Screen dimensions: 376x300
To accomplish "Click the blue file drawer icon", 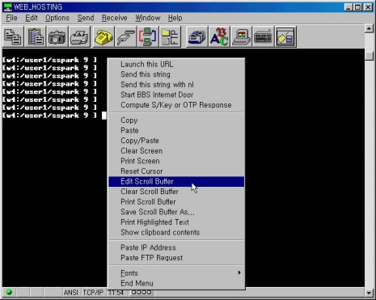I will [196, 36].
